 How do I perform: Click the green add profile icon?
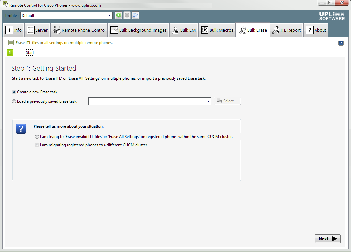[119, 15]
